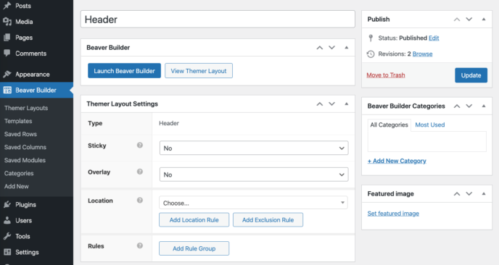Image resolution: width=499 pixels, height=265 pixels.
Task: Move Beaver Builder panel up
Action: click(320, 48)
